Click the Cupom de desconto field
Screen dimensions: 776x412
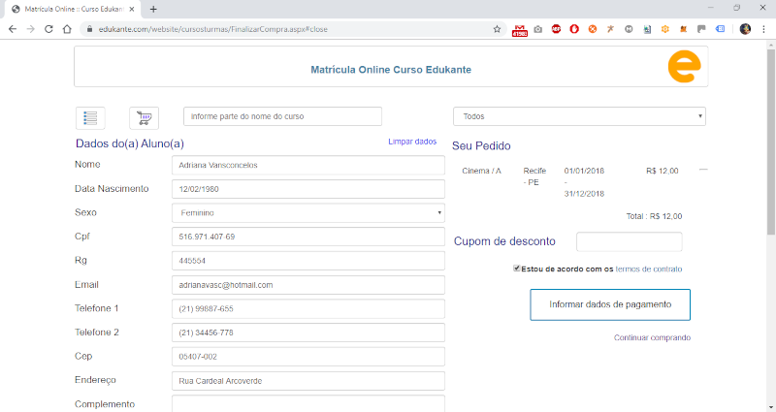629,241
